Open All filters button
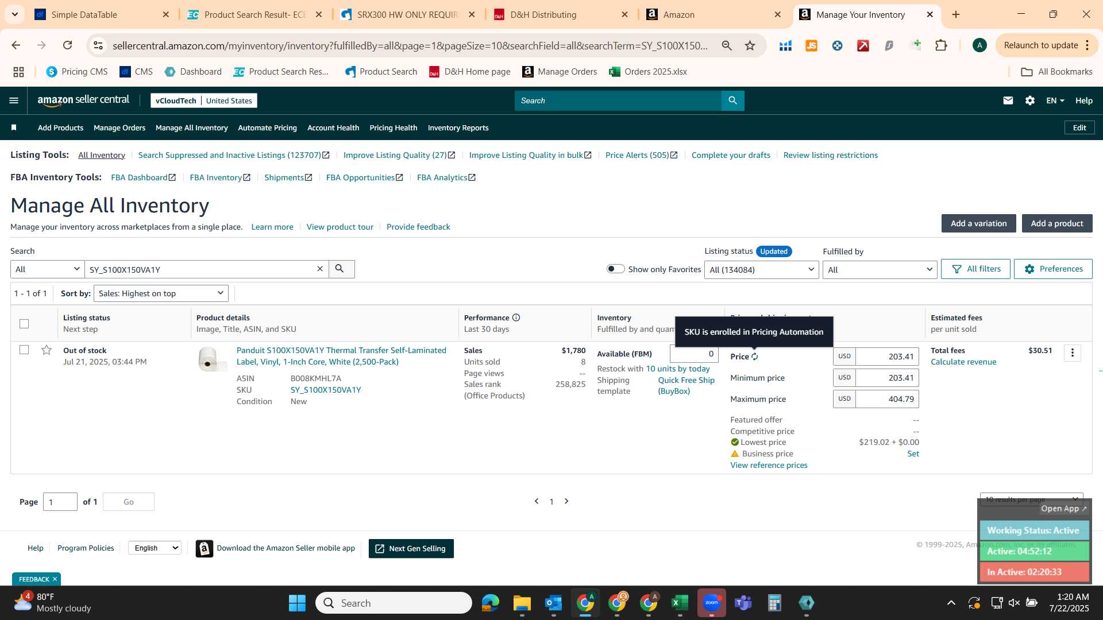The image size is (1103, 620). [x=975, y=269]
